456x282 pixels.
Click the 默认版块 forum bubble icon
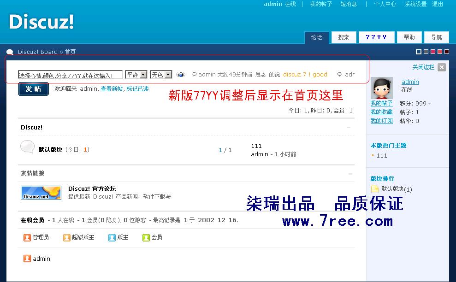click(28, 147)
